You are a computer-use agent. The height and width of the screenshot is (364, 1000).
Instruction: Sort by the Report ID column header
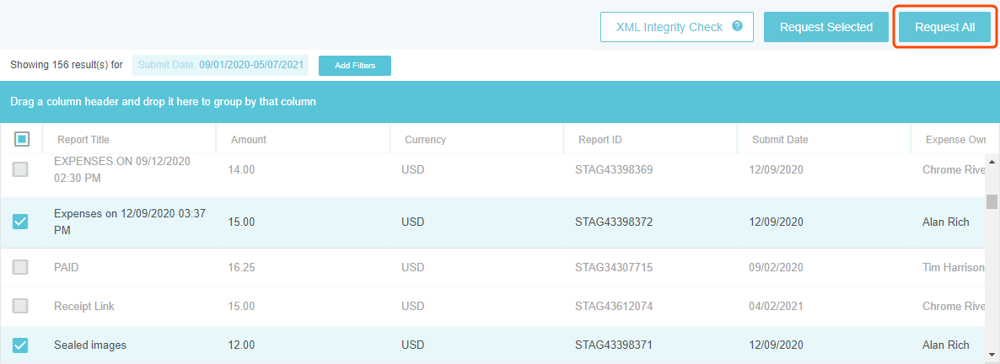coord(600,140)
